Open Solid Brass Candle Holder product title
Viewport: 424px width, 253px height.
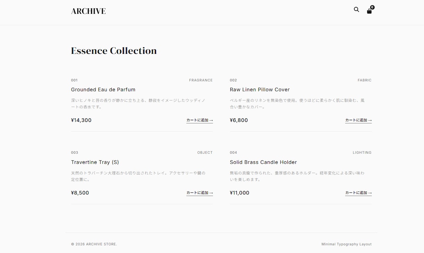[x=263, y=162]
